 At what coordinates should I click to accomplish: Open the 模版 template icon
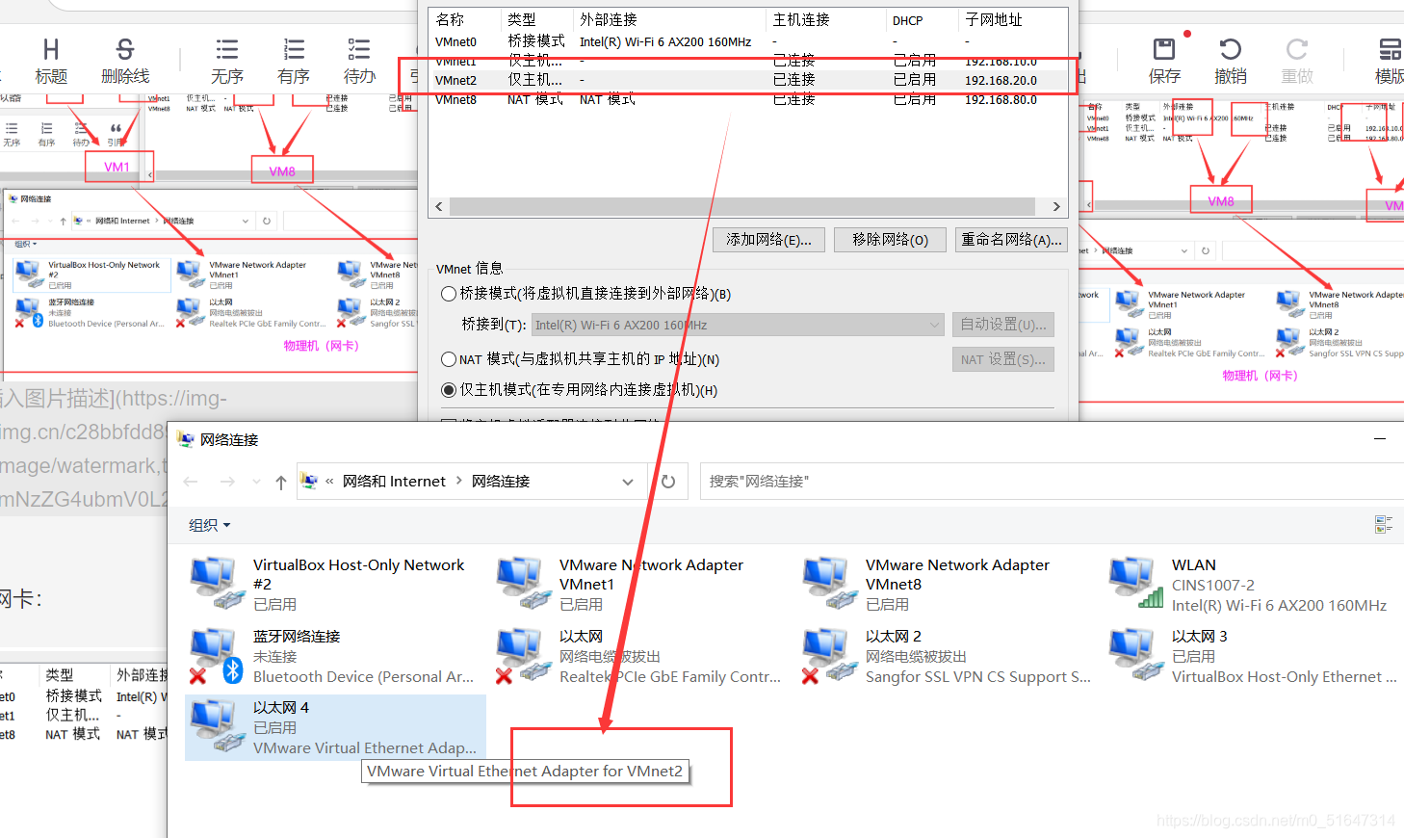(x=1390, y=62)
